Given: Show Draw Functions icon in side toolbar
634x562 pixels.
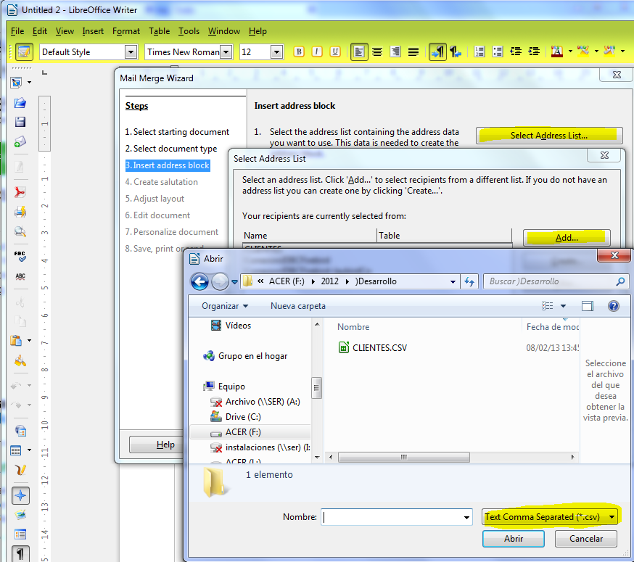Looking at the screenshot, I should (x=20, y=469).
